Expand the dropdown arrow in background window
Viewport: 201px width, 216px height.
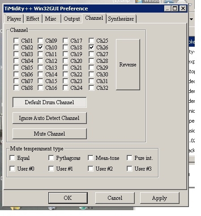(192, 19)
